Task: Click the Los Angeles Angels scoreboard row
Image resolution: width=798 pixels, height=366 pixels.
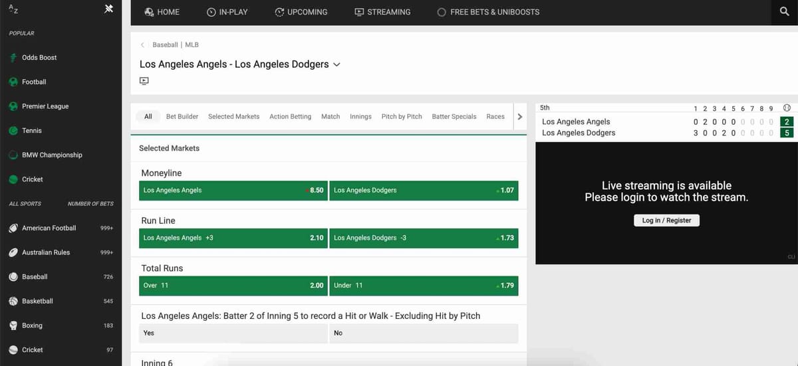Action: click(x=666, y=122)
